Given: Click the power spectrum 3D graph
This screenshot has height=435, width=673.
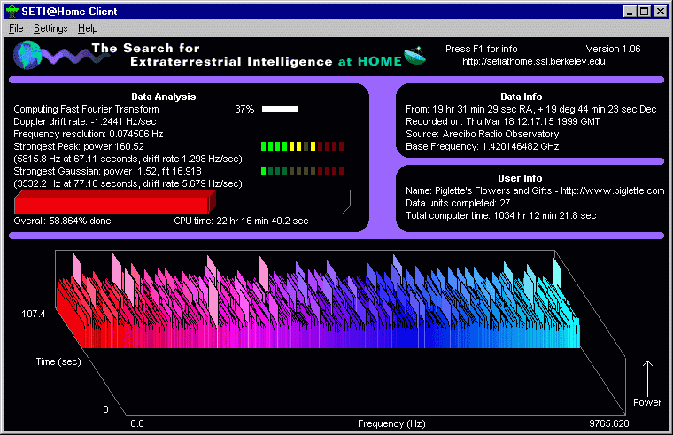Looking at the screenshot, I should [340, 333].
